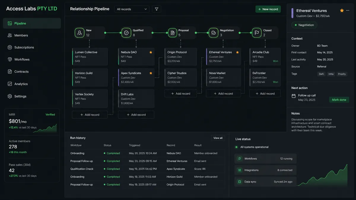This screenshot has height=200, width=356.
Task: Open the more options ellipsis in detail panel
Action: 348,10
